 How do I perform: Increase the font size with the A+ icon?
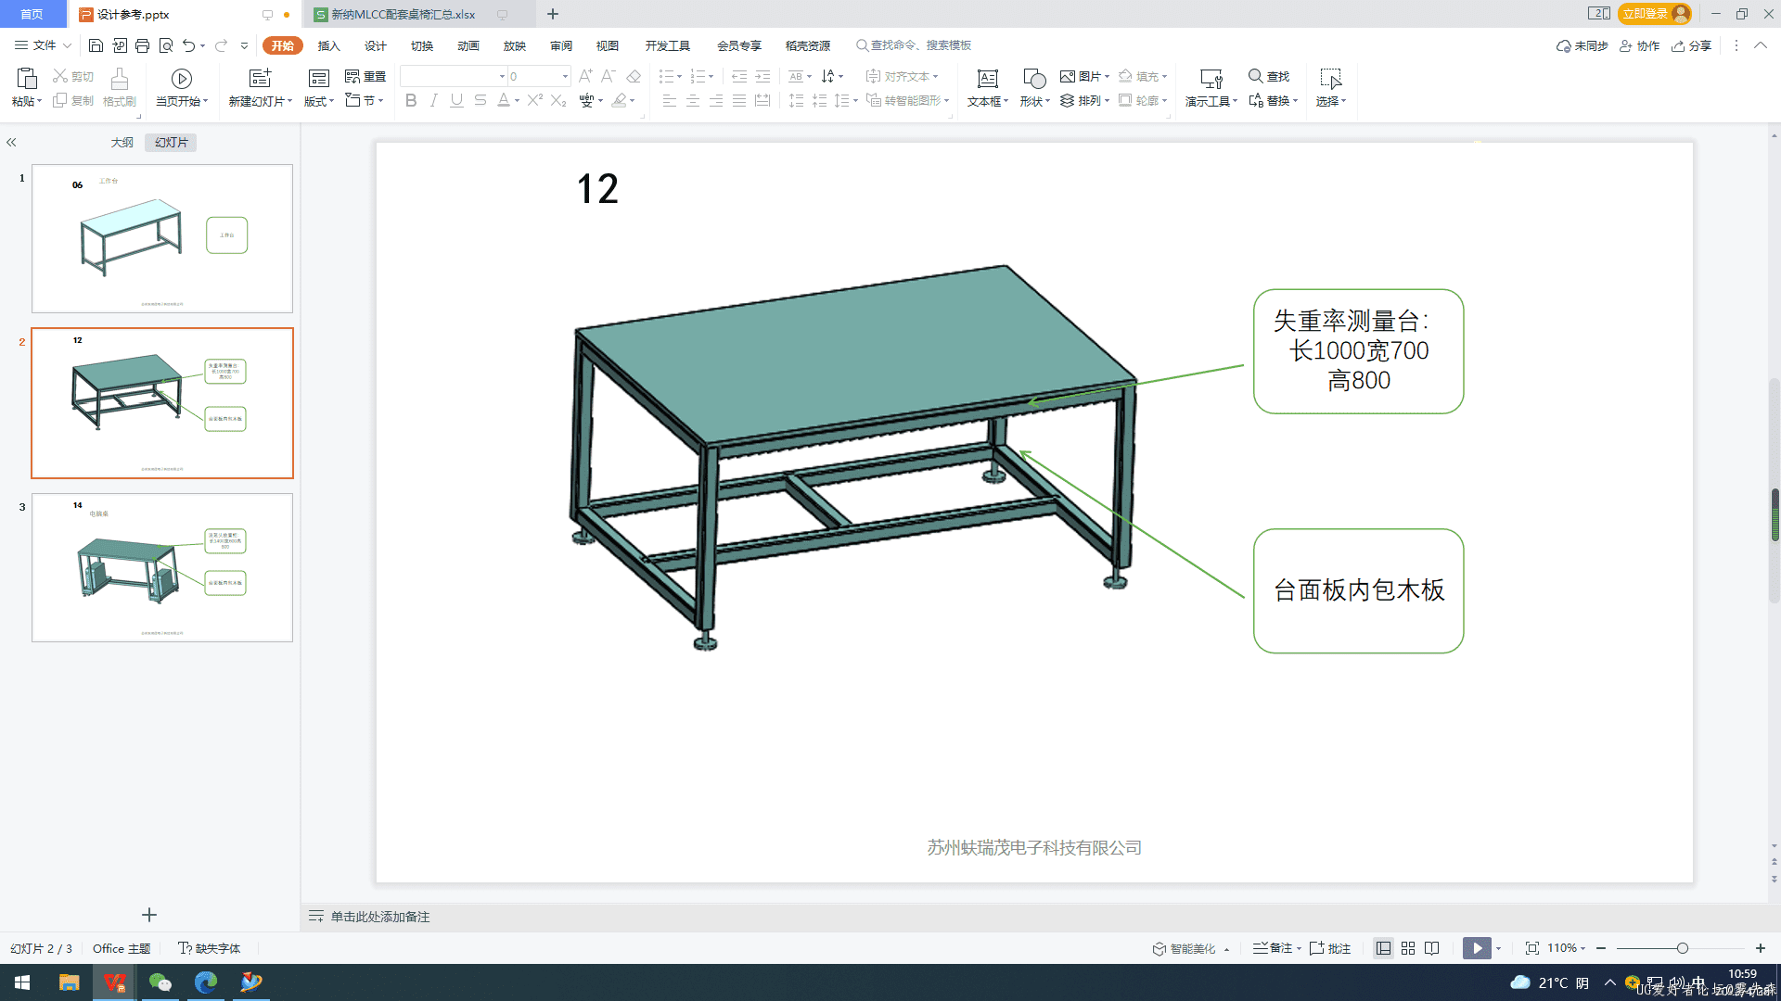[585, 76]
